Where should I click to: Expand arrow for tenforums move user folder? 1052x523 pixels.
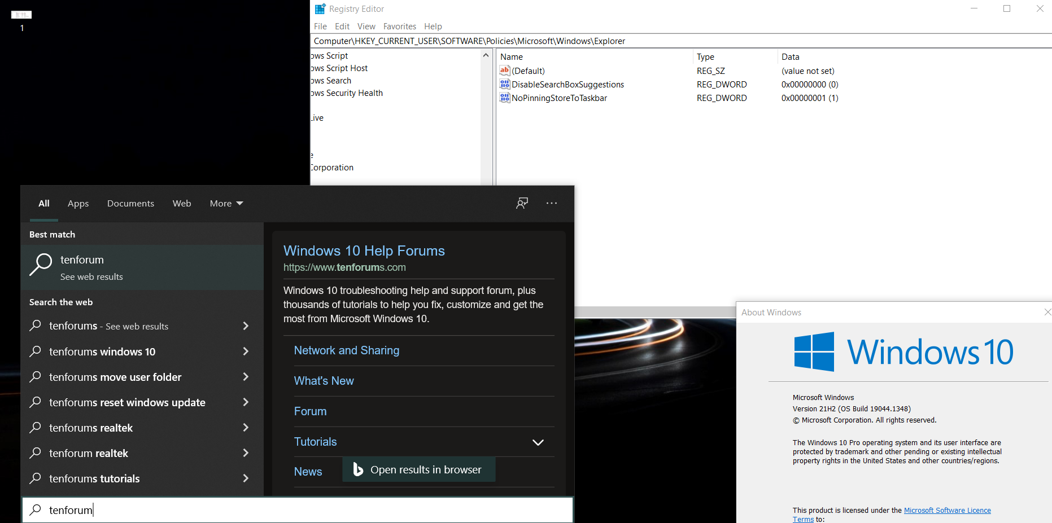pos(246,377)
